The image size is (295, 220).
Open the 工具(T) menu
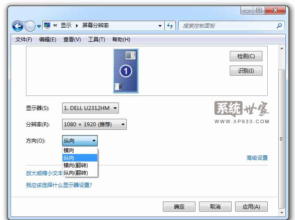[96, 40]
